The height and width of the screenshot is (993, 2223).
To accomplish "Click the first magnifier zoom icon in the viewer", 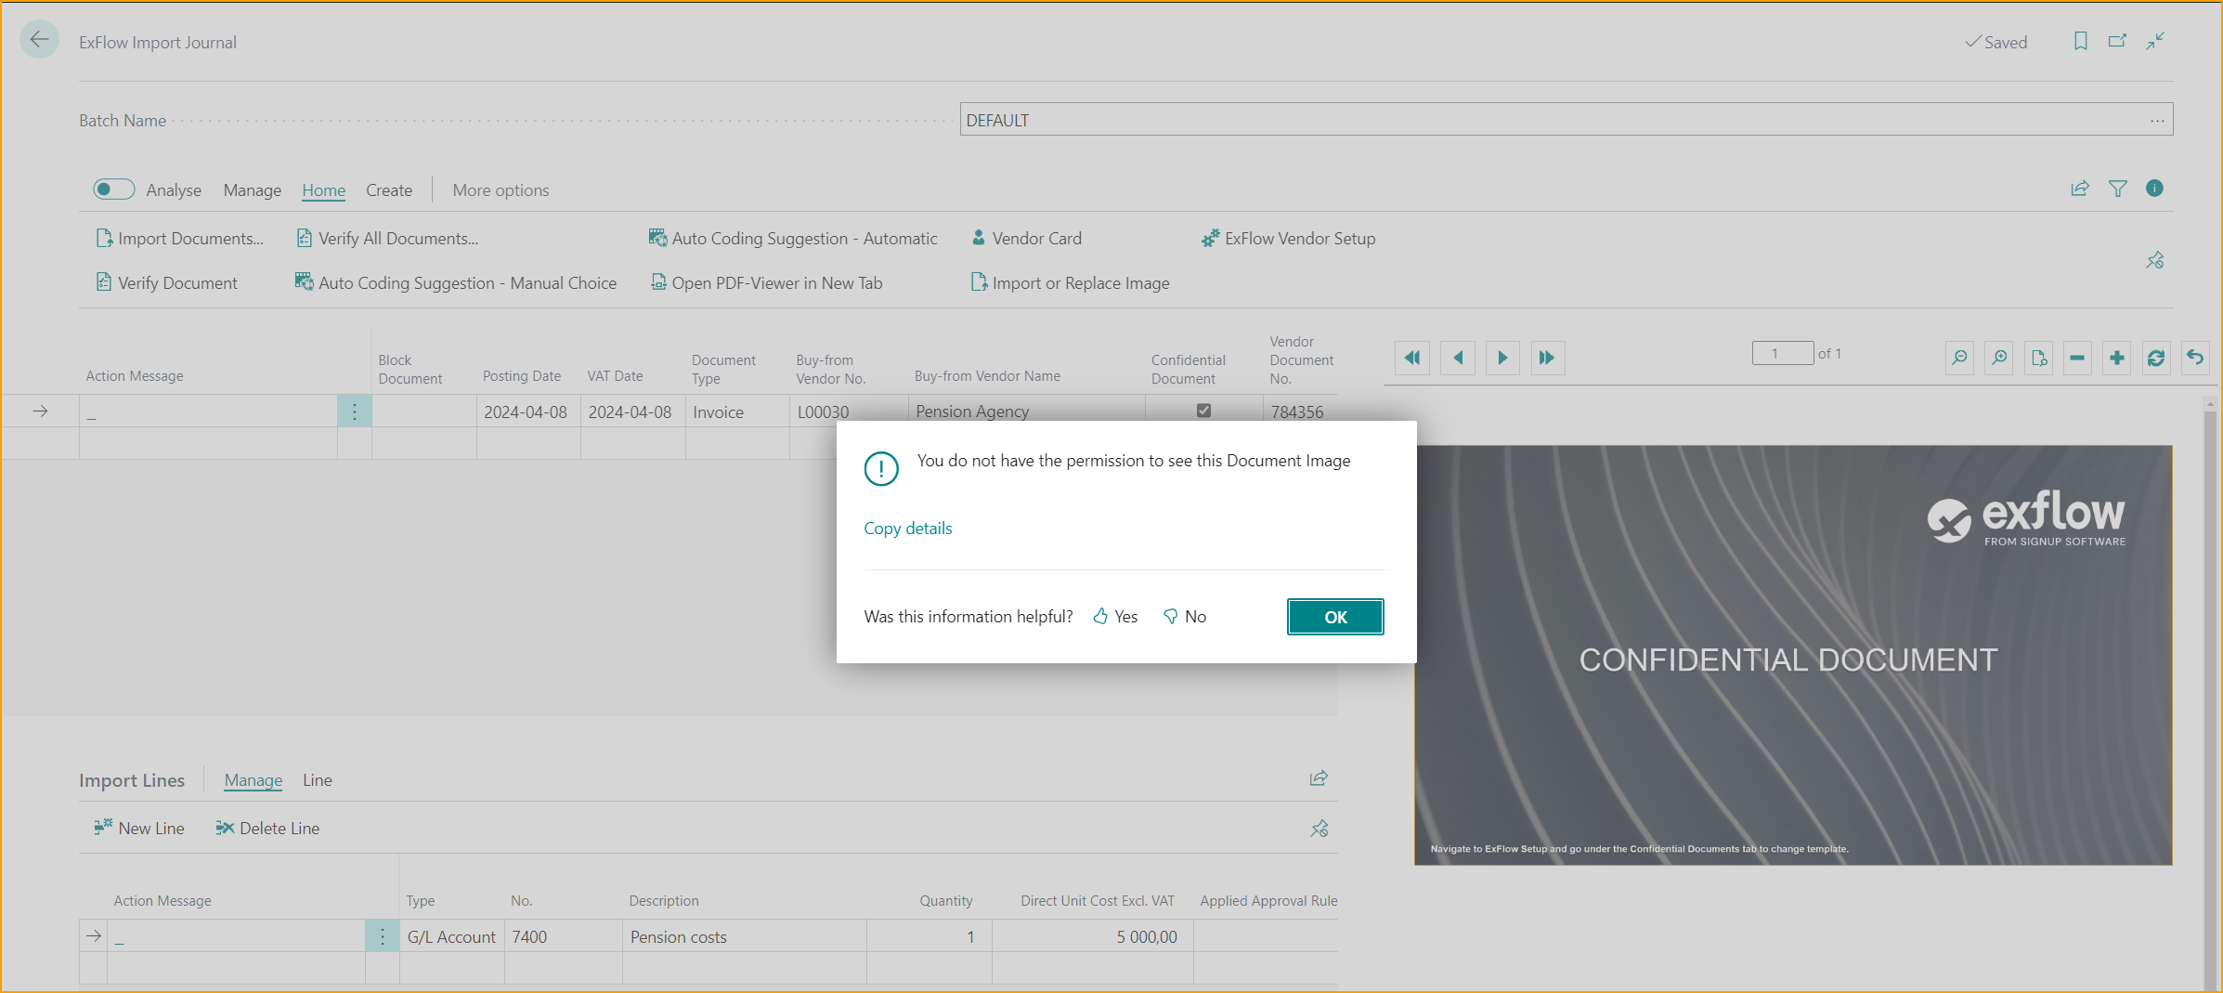I will 1959,358.
